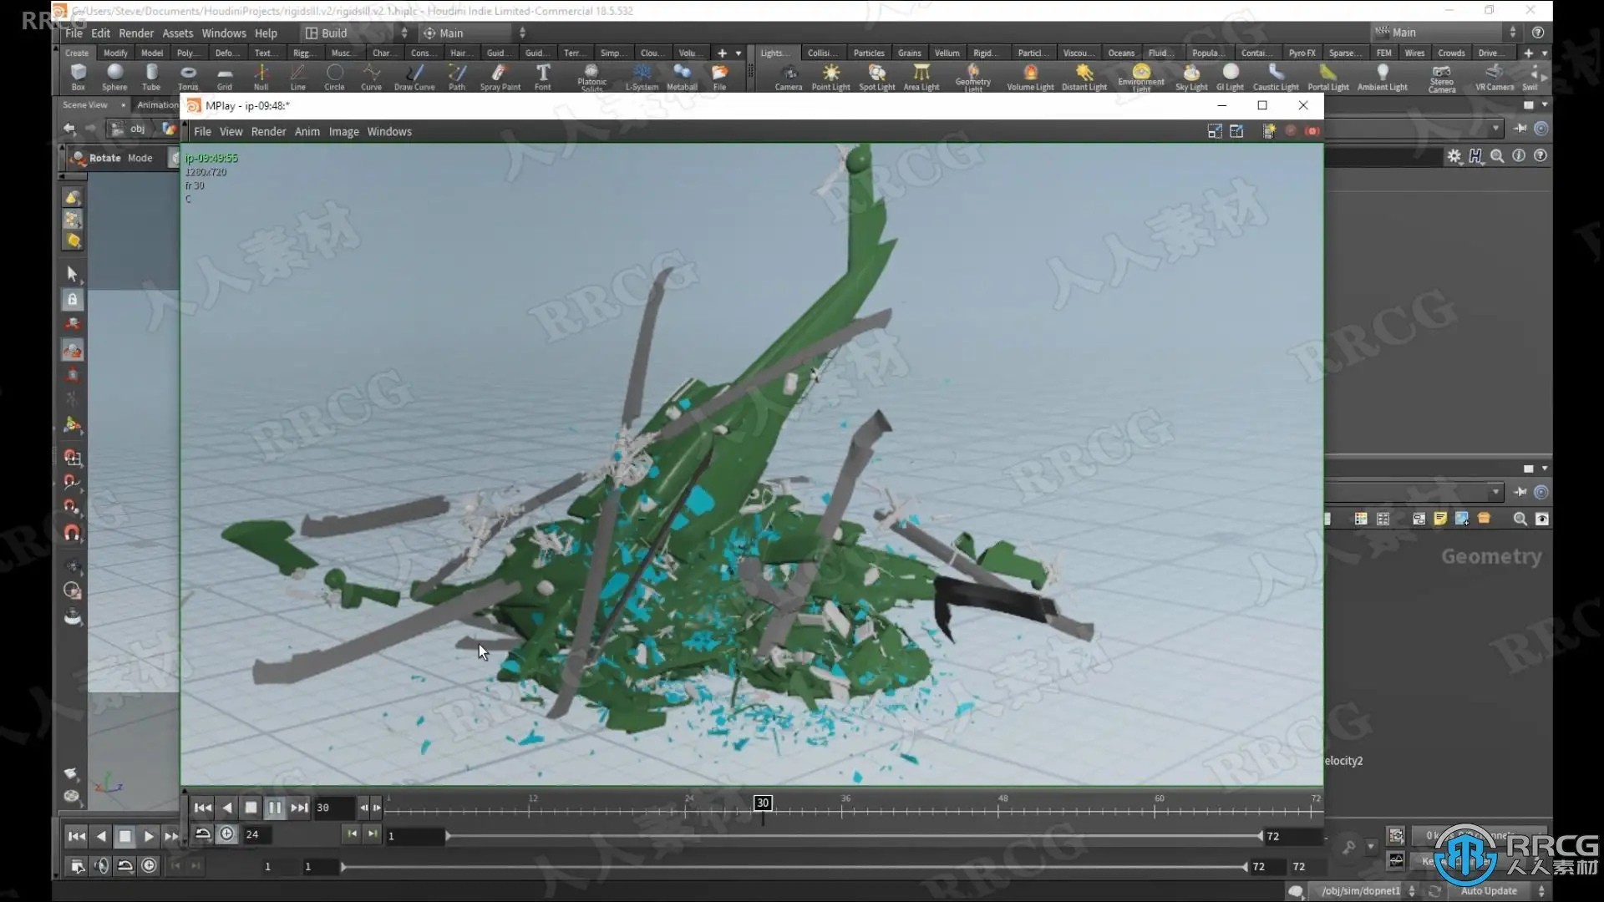
Task: Click the Sky Light shelf tool
Action: (1191, 76)
